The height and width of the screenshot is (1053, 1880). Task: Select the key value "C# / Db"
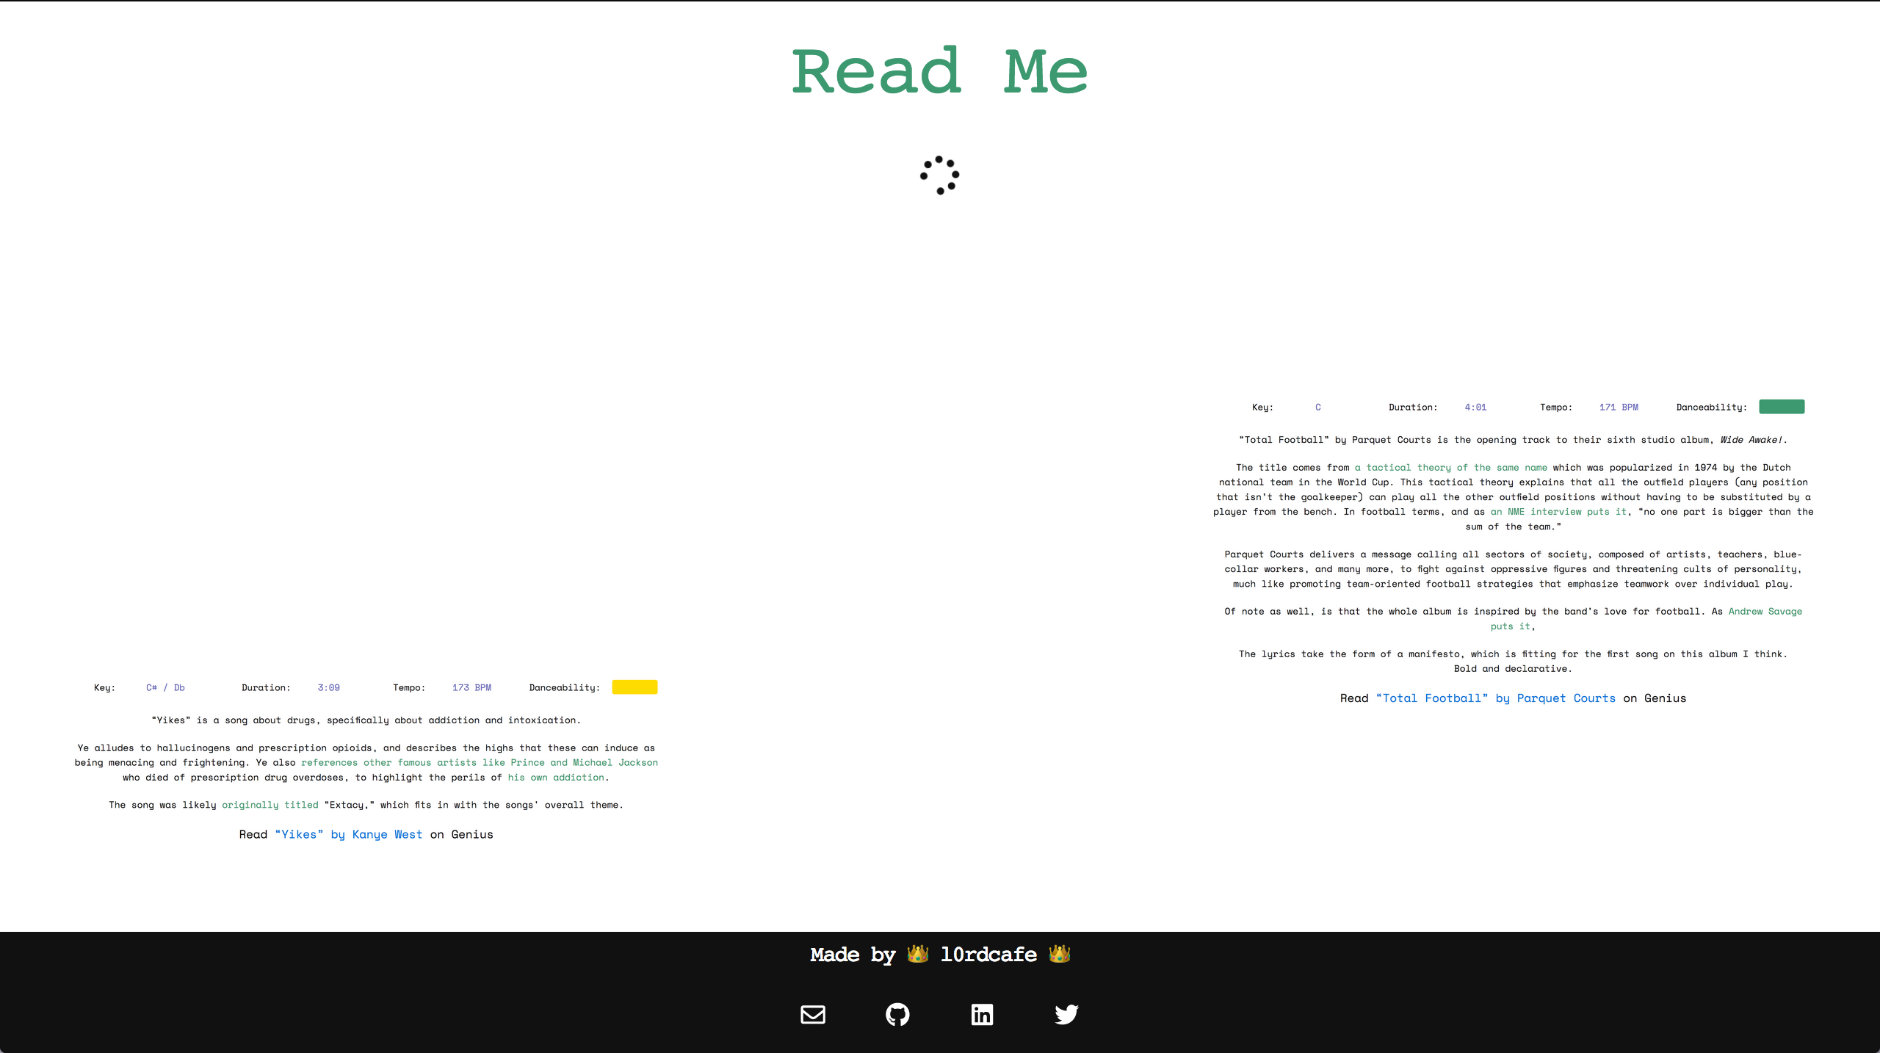pos(165,687)
